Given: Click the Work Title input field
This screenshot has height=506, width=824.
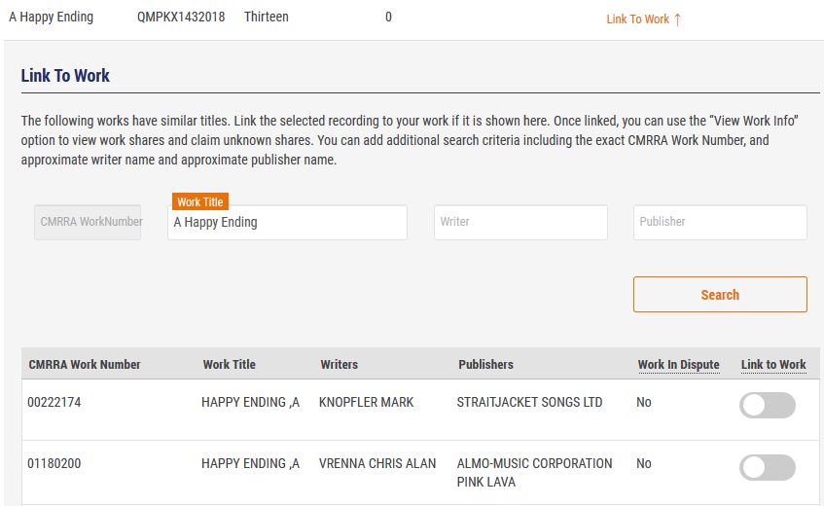Looking at the screenshot, I should [287, 223].
